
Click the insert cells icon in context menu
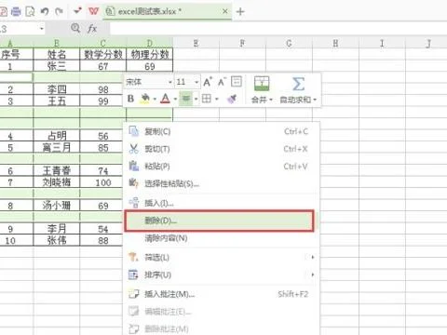coord(133,203)
